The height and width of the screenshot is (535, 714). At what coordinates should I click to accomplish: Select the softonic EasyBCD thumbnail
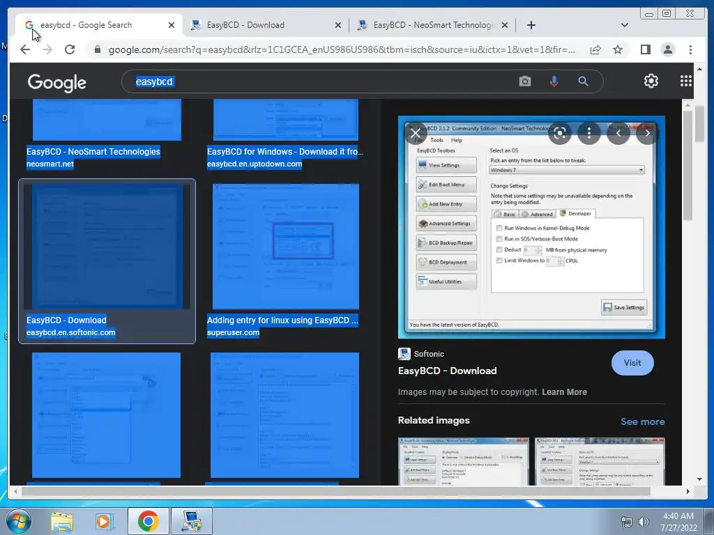tap(107, 246)
